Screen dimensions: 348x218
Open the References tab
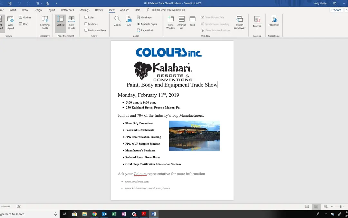pos(67,10)
